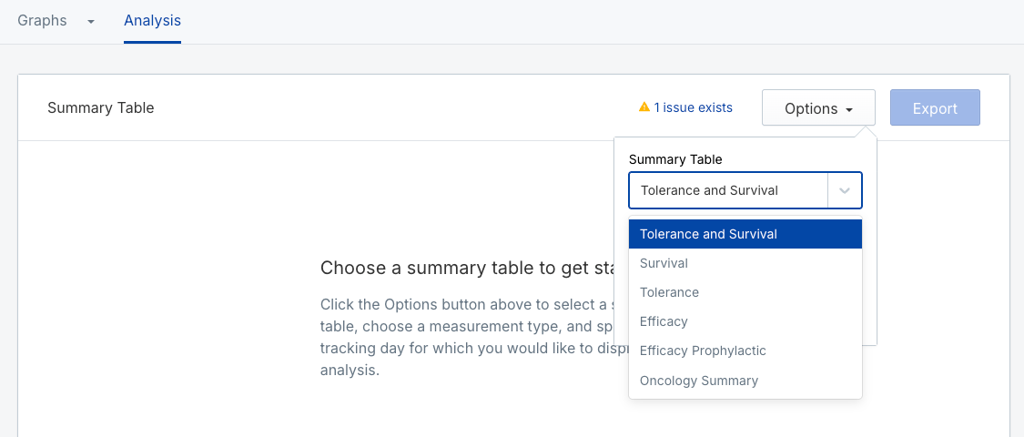Click the Summary Table panel title
Viewport: 1024px width, 437px height.
click(x=101, y=108)
